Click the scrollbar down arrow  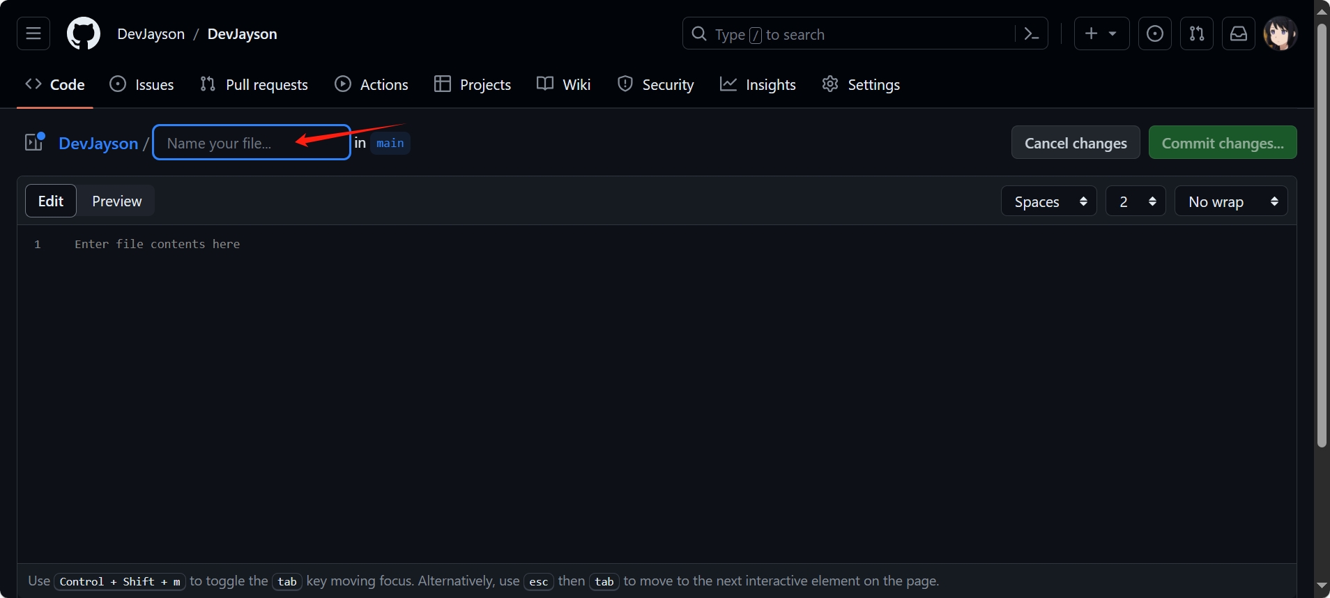pos(1322,585)
